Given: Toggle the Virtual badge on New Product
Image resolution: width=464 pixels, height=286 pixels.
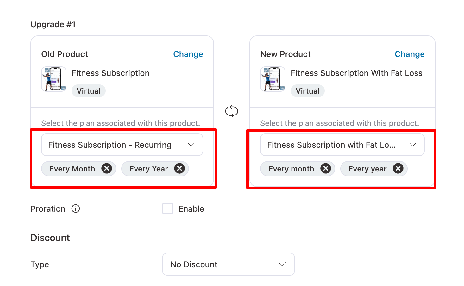Looking at the screenshot, I should 307,91.
